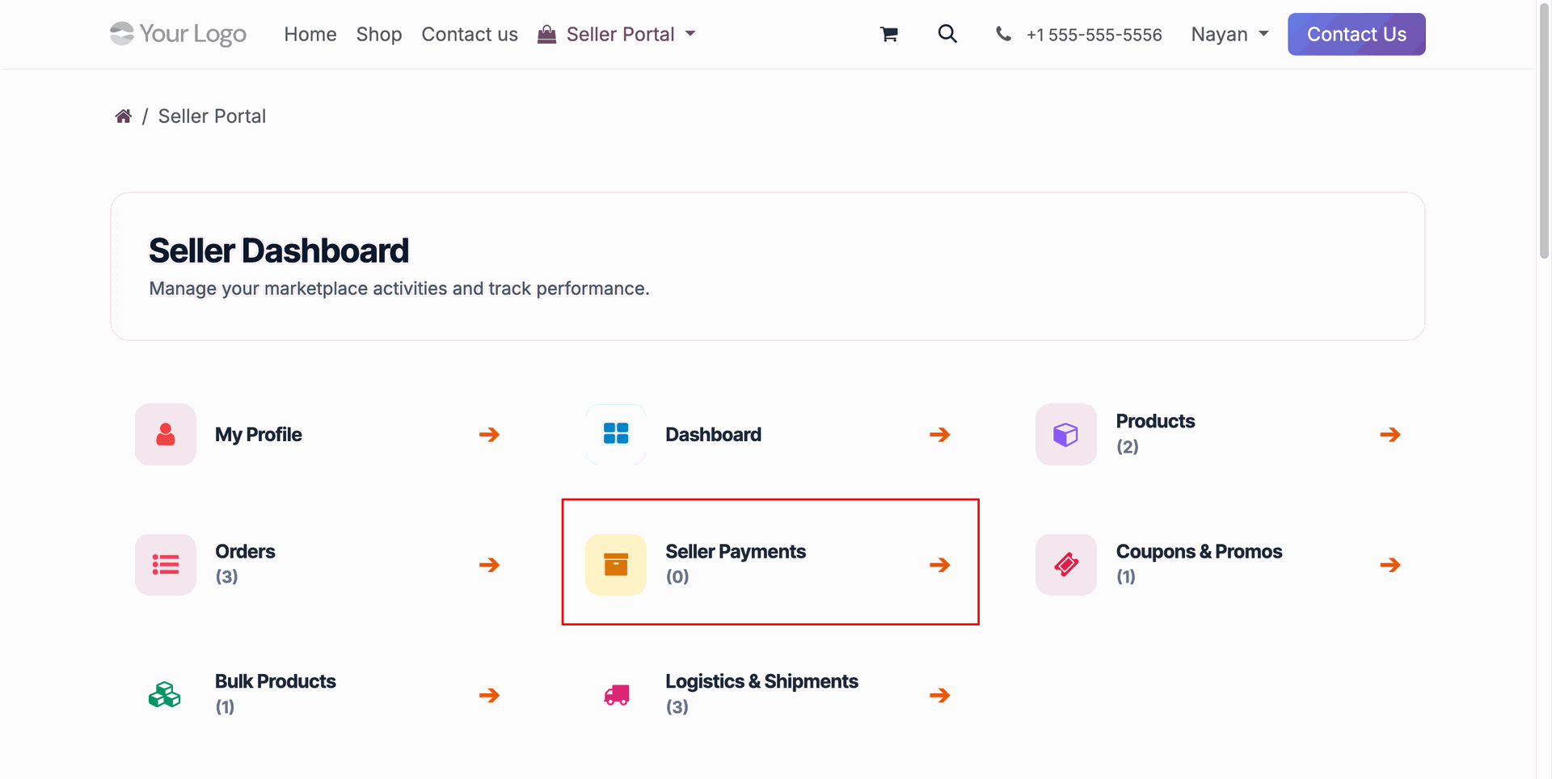1552x779 pixels.
Task: Click the Your Logo link
Action: (x=178, y=34)
